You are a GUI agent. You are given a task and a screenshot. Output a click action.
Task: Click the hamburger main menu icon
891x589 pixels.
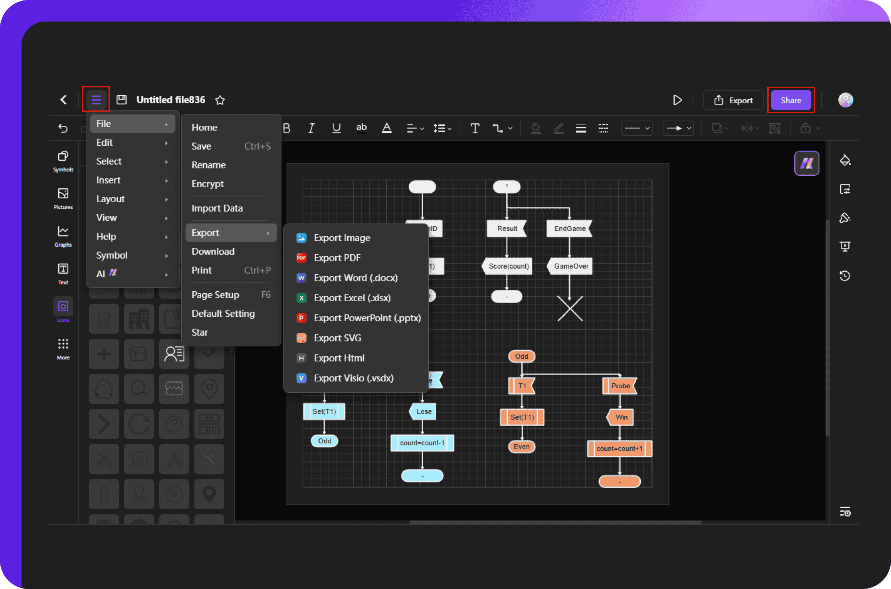point(96,100)
